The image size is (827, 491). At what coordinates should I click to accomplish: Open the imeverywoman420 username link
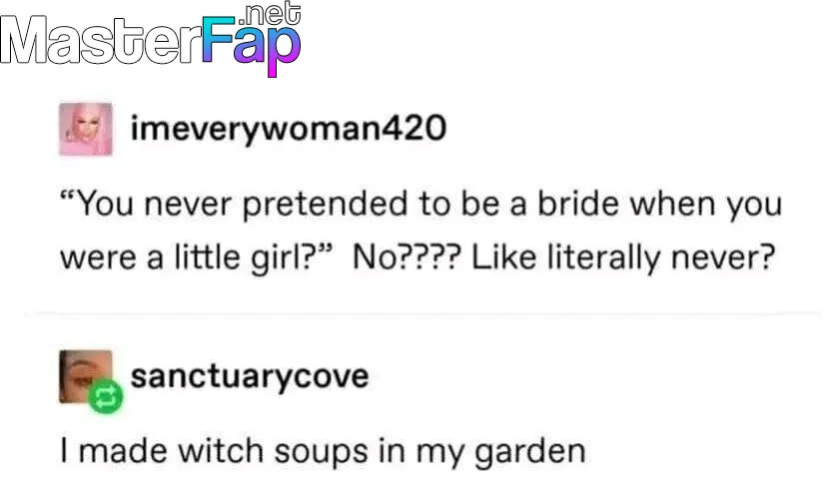[289, 129]
